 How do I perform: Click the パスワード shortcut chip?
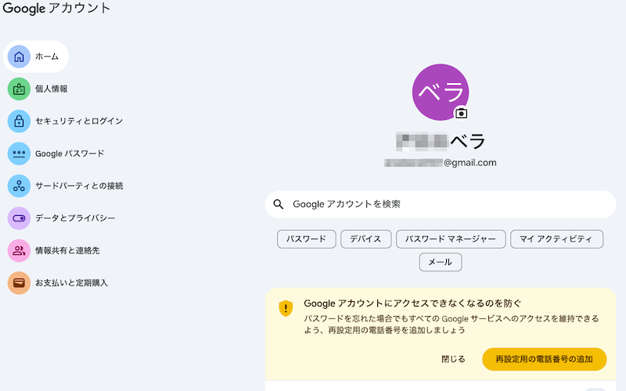pos(306,239)
